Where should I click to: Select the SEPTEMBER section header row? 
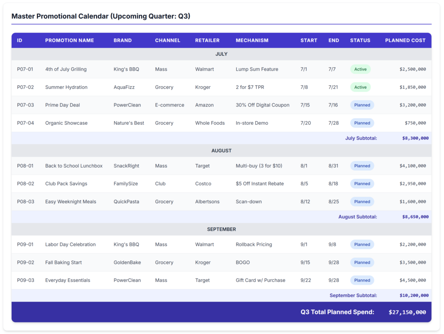coord(222,229)
